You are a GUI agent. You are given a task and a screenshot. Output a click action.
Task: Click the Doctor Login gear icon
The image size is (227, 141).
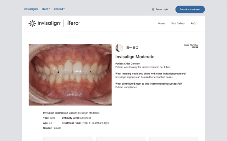coord(153,10)
